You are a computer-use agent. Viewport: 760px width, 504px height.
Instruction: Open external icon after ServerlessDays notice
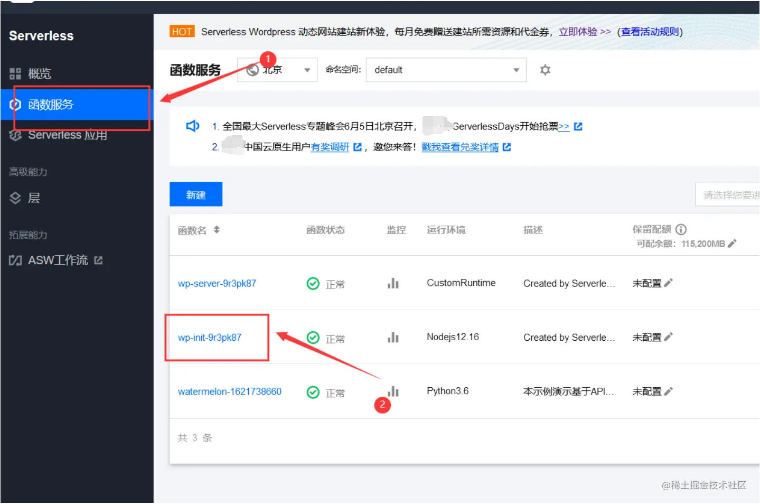pyautogui.click(x=578, y=126)
